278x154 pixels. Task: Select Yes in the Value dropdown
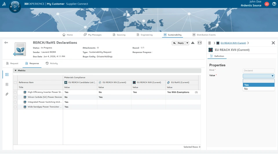pyautogui.click(x=259, y=85)
